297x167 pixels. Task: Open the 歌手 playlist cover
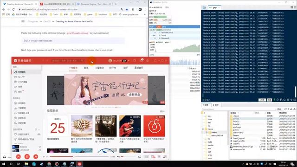pos(82,126)
